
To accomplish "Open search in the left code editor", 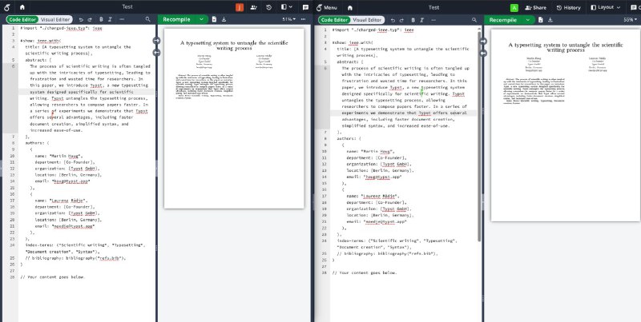I will click(147, 18).
